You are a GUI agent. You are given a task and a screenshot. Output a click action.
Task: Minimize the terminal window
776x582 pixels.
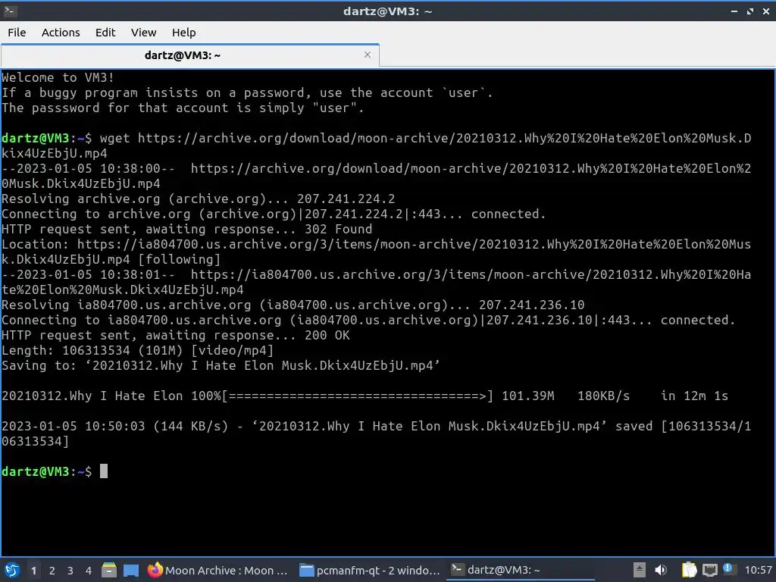(734, 11)
